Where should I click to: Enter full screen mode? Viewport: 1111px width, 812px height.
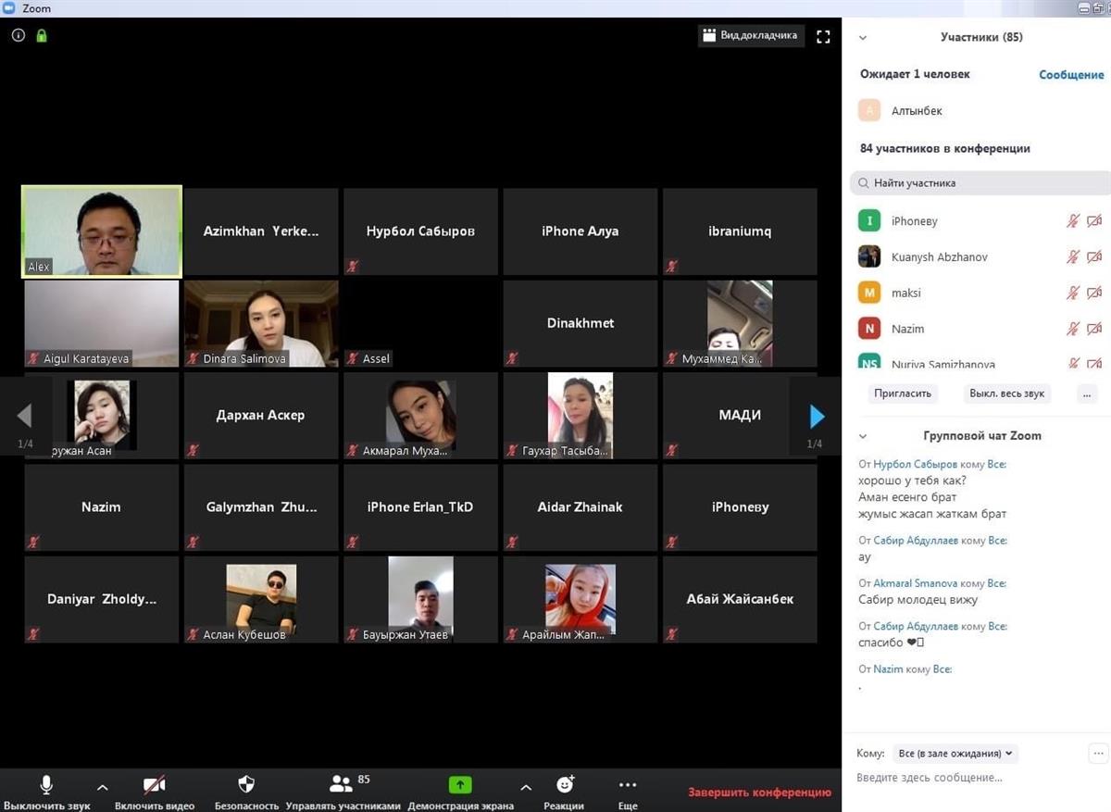823,36
